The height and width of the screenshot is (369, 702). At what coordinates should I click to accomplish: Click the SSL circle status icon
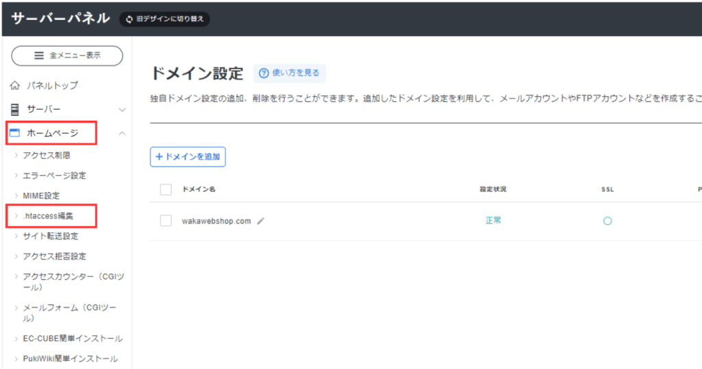click(x=607, y=221)
